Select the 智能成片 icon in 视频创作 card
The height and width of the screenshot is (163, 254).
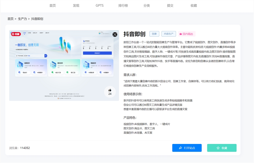pyautogui.click(x=20, y=72)
